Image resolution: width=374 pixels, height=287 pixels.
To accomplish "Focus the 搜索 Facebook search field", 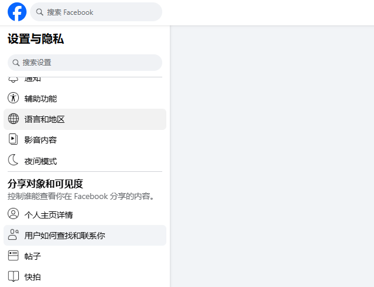I will 96,12.
